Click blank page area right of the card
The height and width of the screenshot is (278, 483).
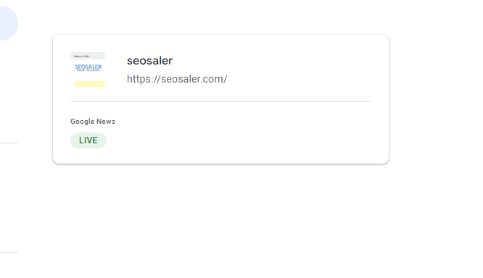coord(436,99)
